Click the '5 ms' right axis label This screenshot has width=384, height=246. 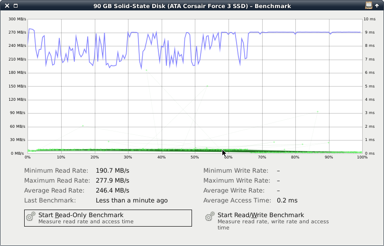pyautogui.click(x=369, y=86)
